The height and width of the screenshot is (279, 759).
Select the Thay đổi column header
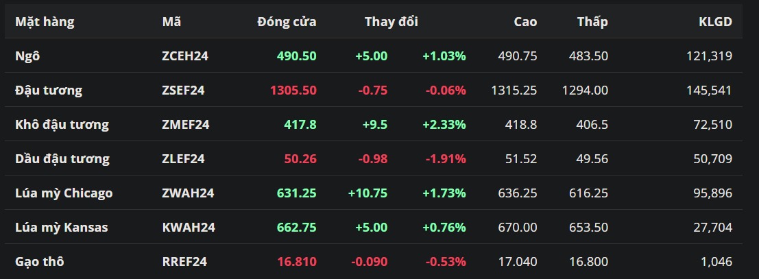(391, 21)
